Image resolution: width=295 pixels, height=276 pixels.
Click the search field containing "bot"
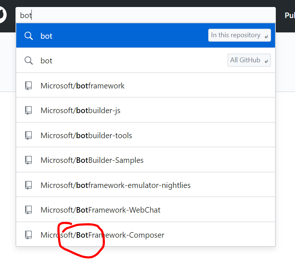(145, 15)
